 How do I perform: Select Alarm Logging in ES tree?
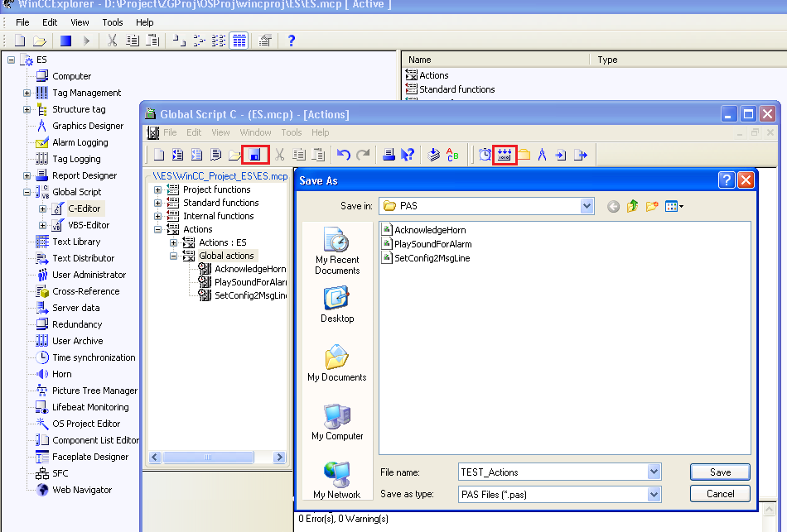pos(80,142)
